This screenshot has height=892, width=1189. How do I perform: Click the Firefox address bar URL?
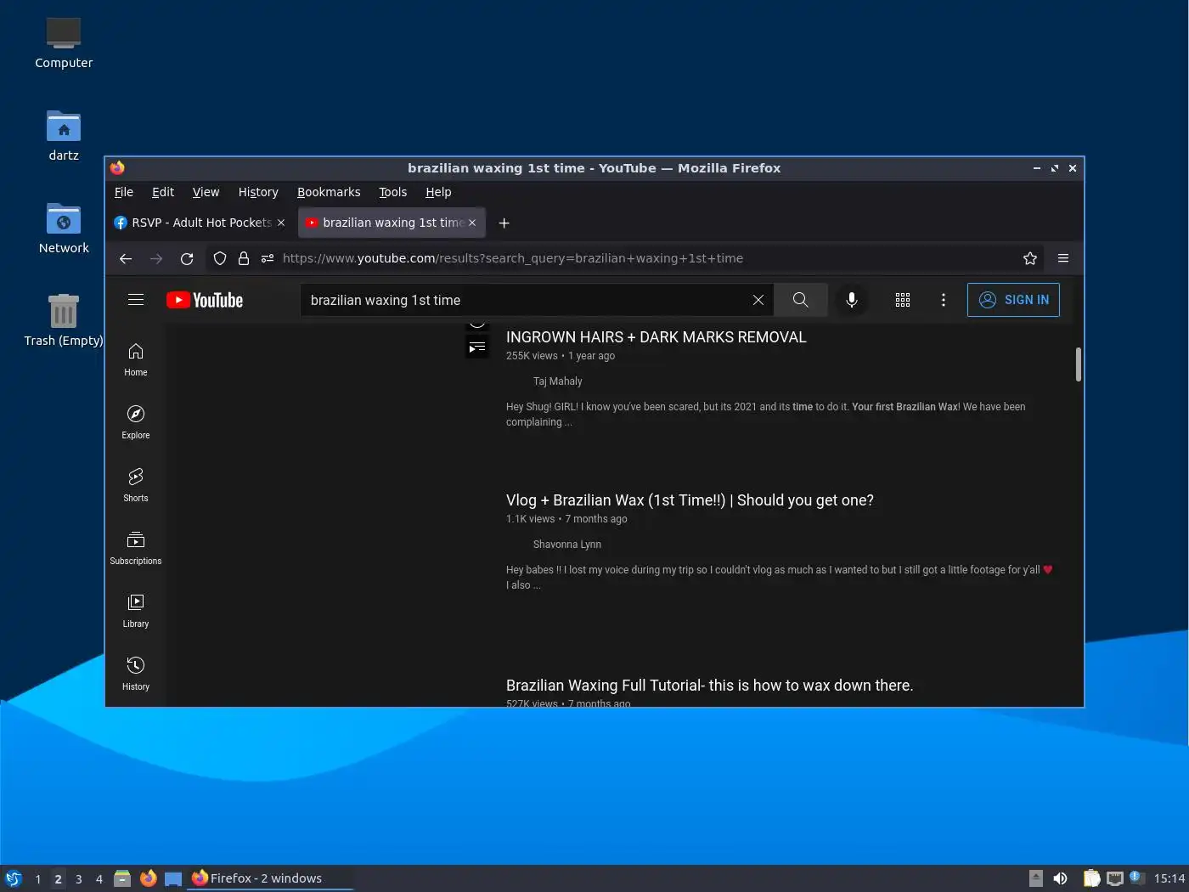[513, 258]
